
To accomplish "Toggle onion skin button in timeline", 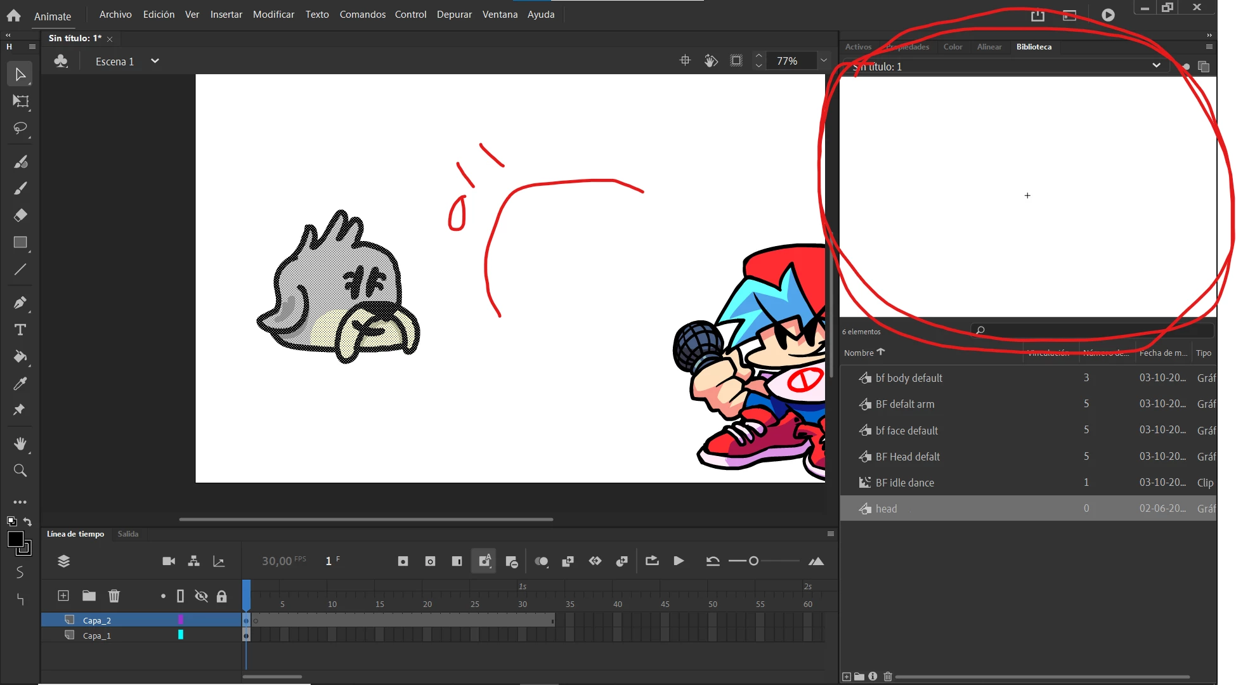I will pos(541,561).
